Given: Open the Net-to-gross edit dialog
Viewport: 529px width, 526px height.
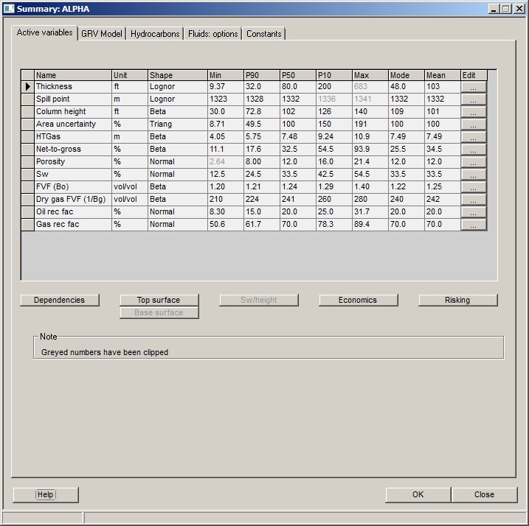Looking at the screenshot, I should point(474,150).
